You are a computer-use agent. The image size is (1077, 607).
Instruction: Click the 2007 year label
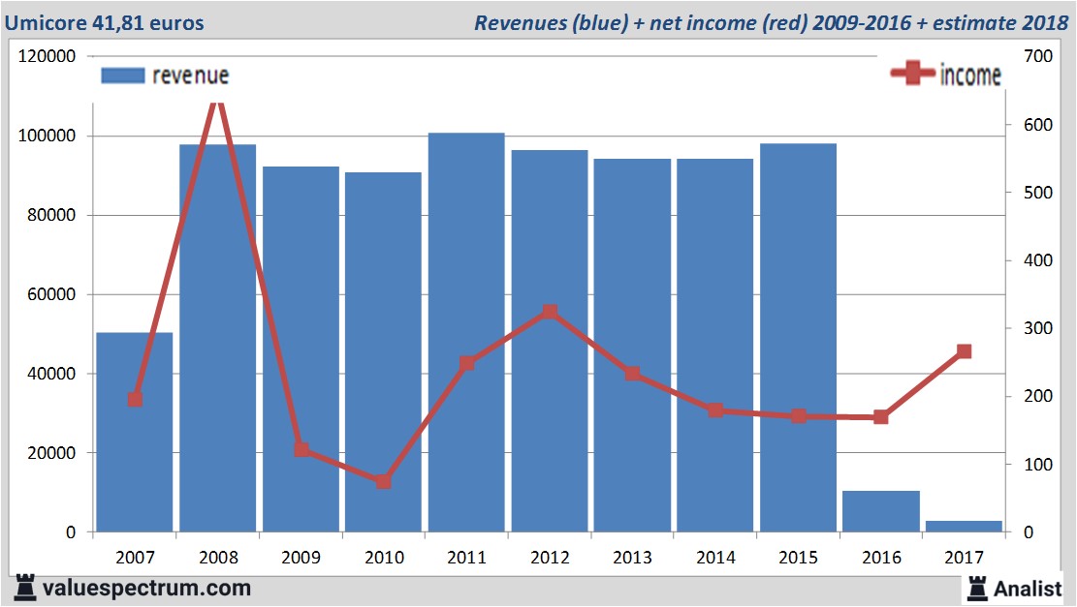point(136,557)
